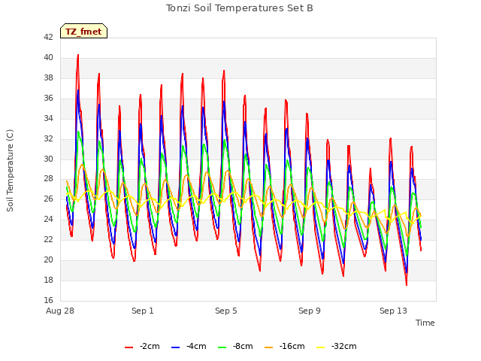Click the 40 y-axis tick label
This screenshot has height=361, width=481.
(48, 57)
